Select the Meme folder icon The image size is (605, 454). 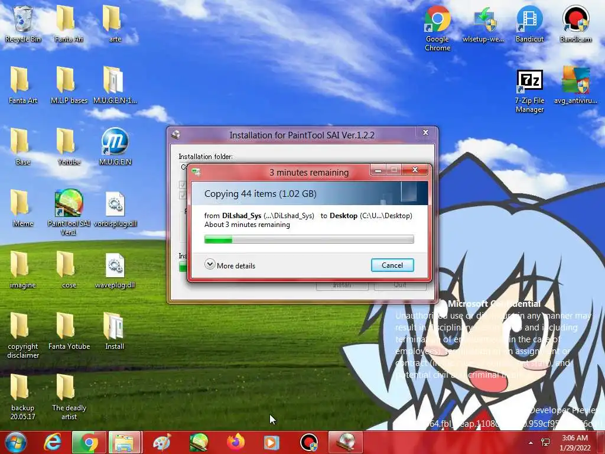coord(23,208)
